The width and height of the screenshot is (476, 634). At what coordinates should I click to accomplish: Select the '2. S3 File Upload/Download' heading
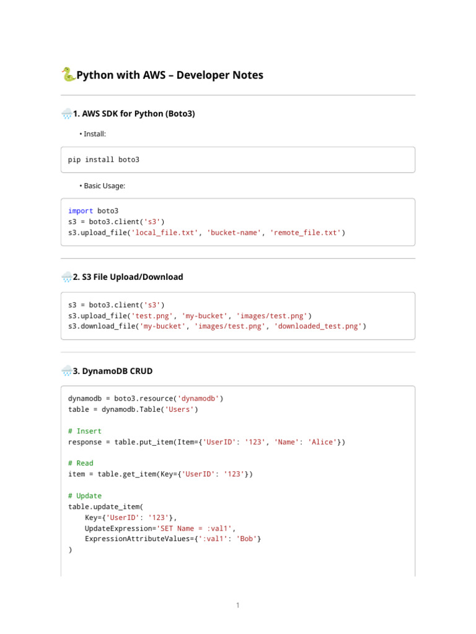pos(128,277)
